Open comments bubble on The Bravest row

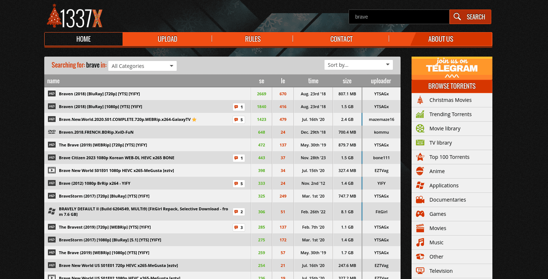pyautogui.click(x=239, y=228)
